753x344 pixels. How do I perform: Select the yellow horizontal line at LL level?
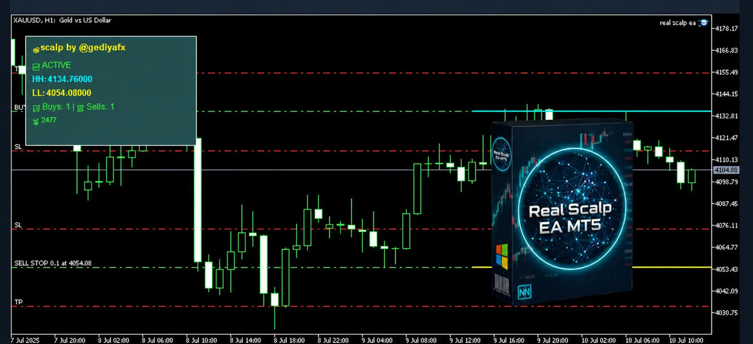[592, 267]
